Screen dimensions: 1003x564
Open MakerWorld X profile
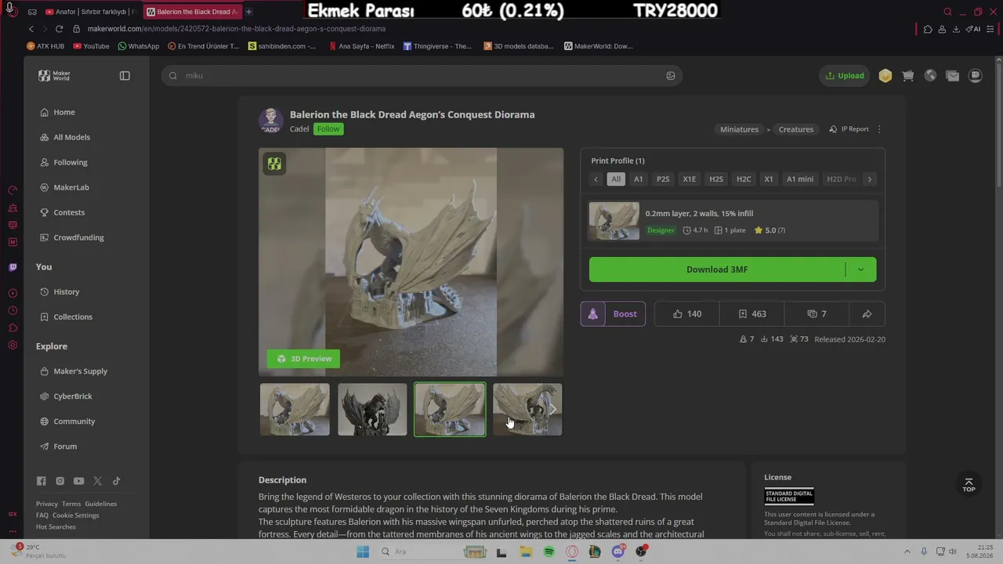tap(98, 481)
